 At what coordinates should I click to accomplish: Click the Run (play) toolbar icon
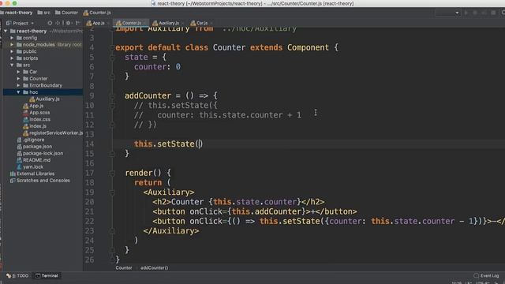(466, 13)
